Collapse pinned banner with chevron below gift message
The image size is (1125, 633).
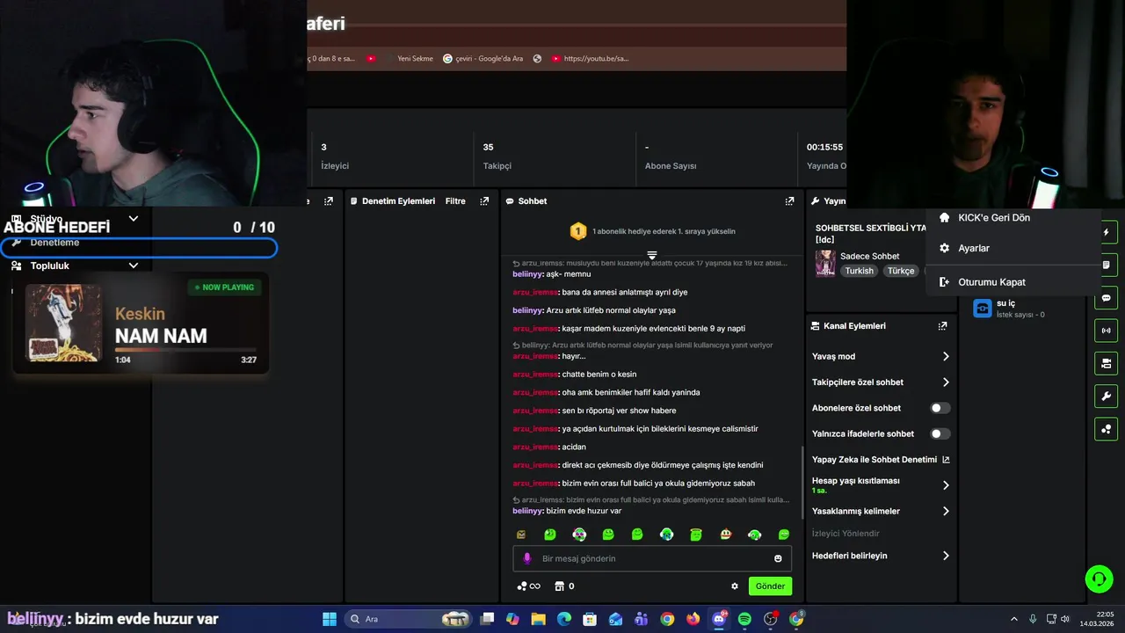point(652,255)
